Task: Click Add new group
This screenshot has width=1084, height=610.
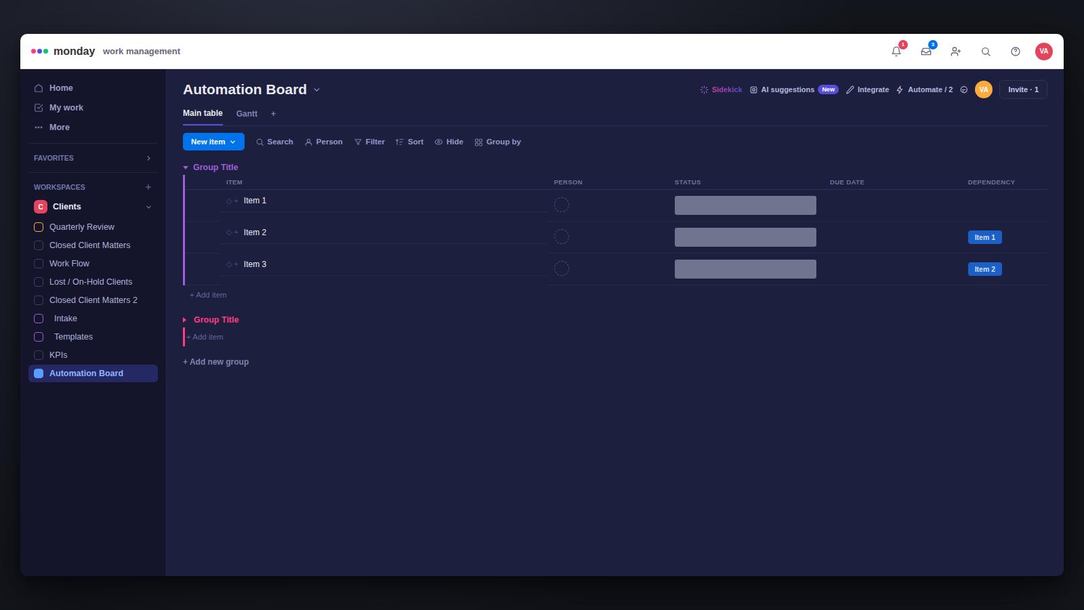Action: click(215, 362)
